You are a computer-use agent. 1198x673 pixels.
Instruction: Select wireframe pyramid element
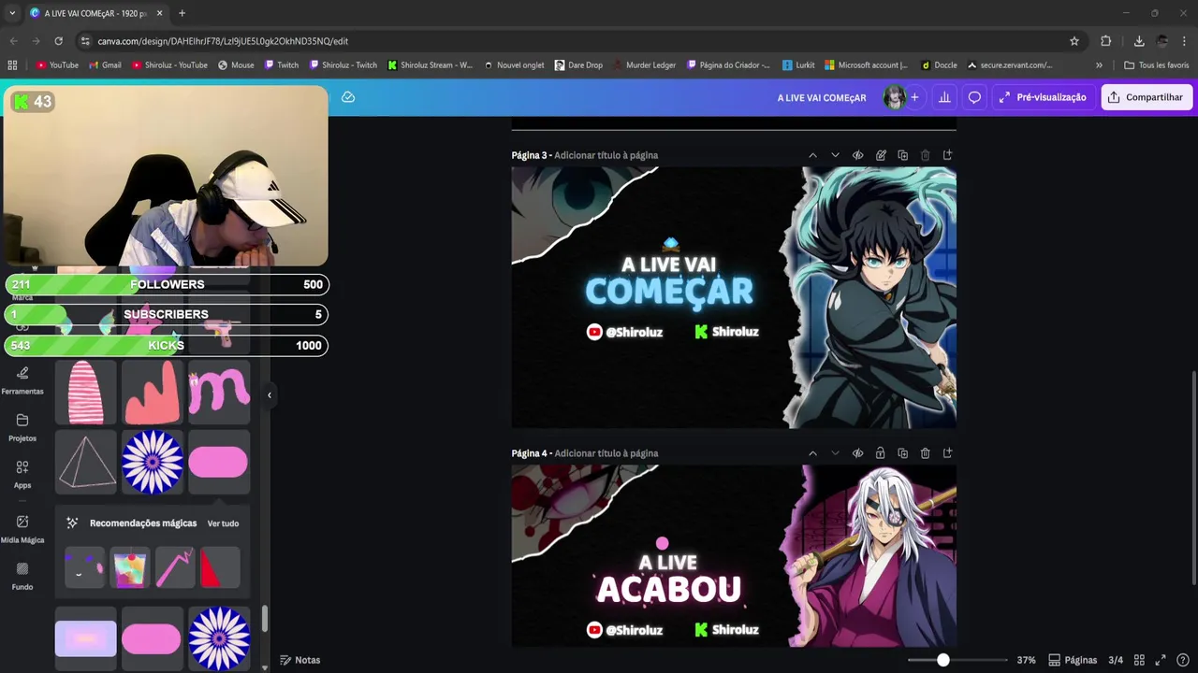click(x=86, y=462)
